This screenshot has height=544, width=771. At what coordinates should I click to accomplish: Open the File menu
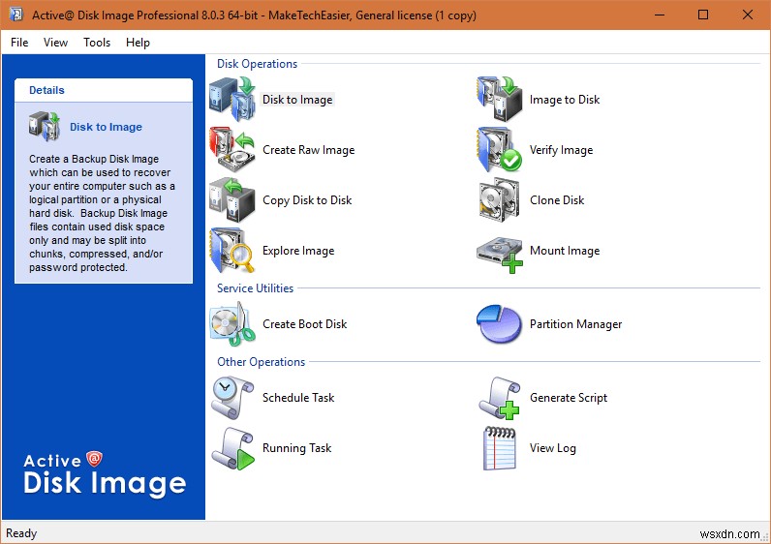pyautogui.click(x=19, y=43)
